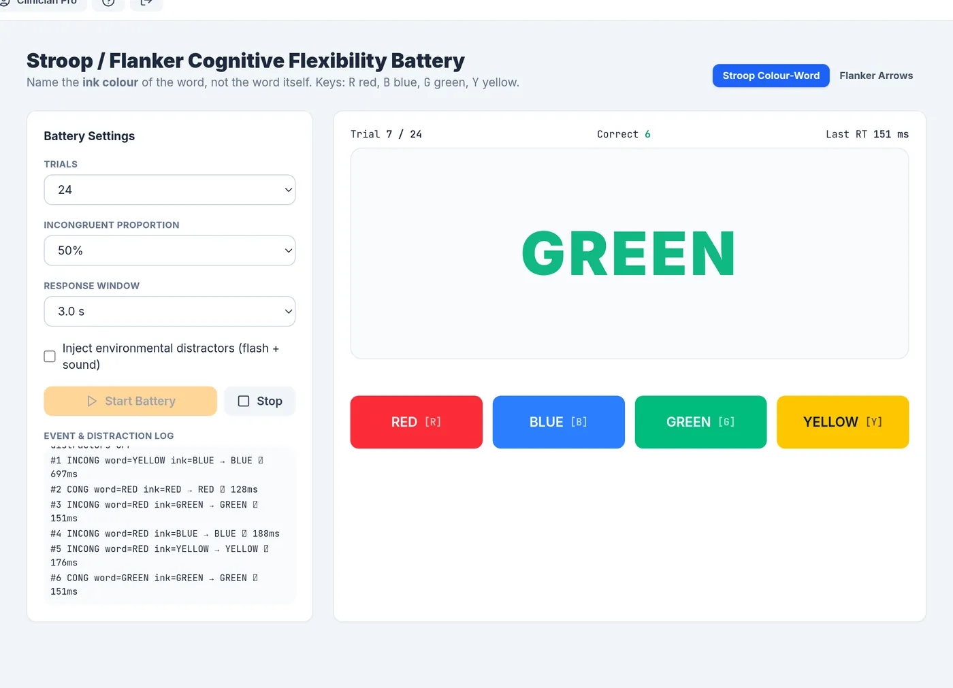953x688 pixels.
Task: Click the logout arrow icon in the top bar
Action: 146,3
